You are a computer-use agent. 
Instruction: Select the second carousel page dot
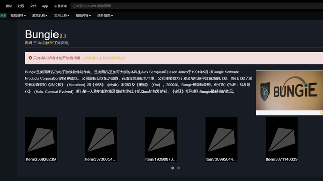coord(179,168)
